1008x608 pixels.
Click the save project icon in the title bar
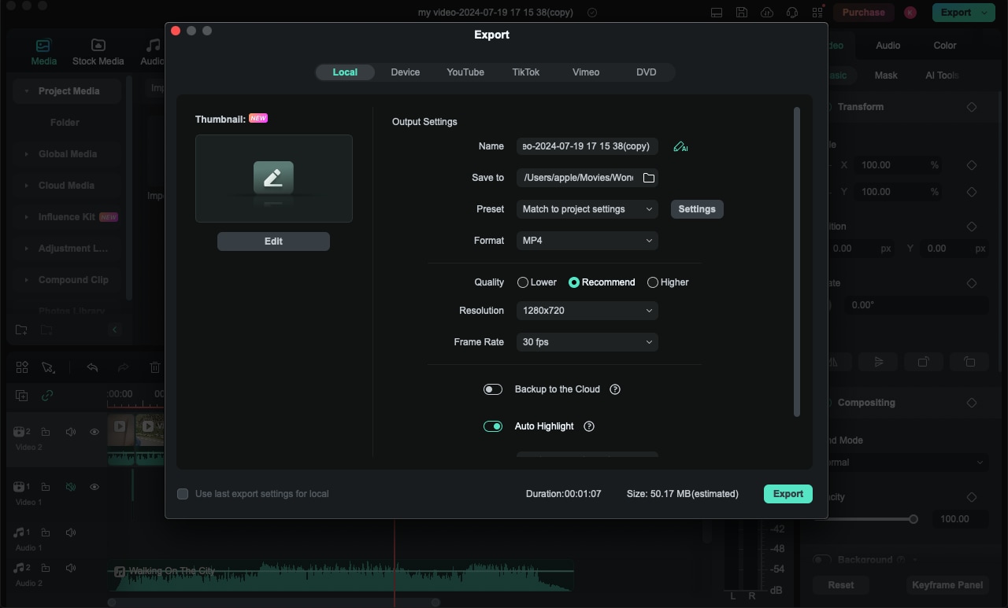pyautogui.click(x=742, y=13)
